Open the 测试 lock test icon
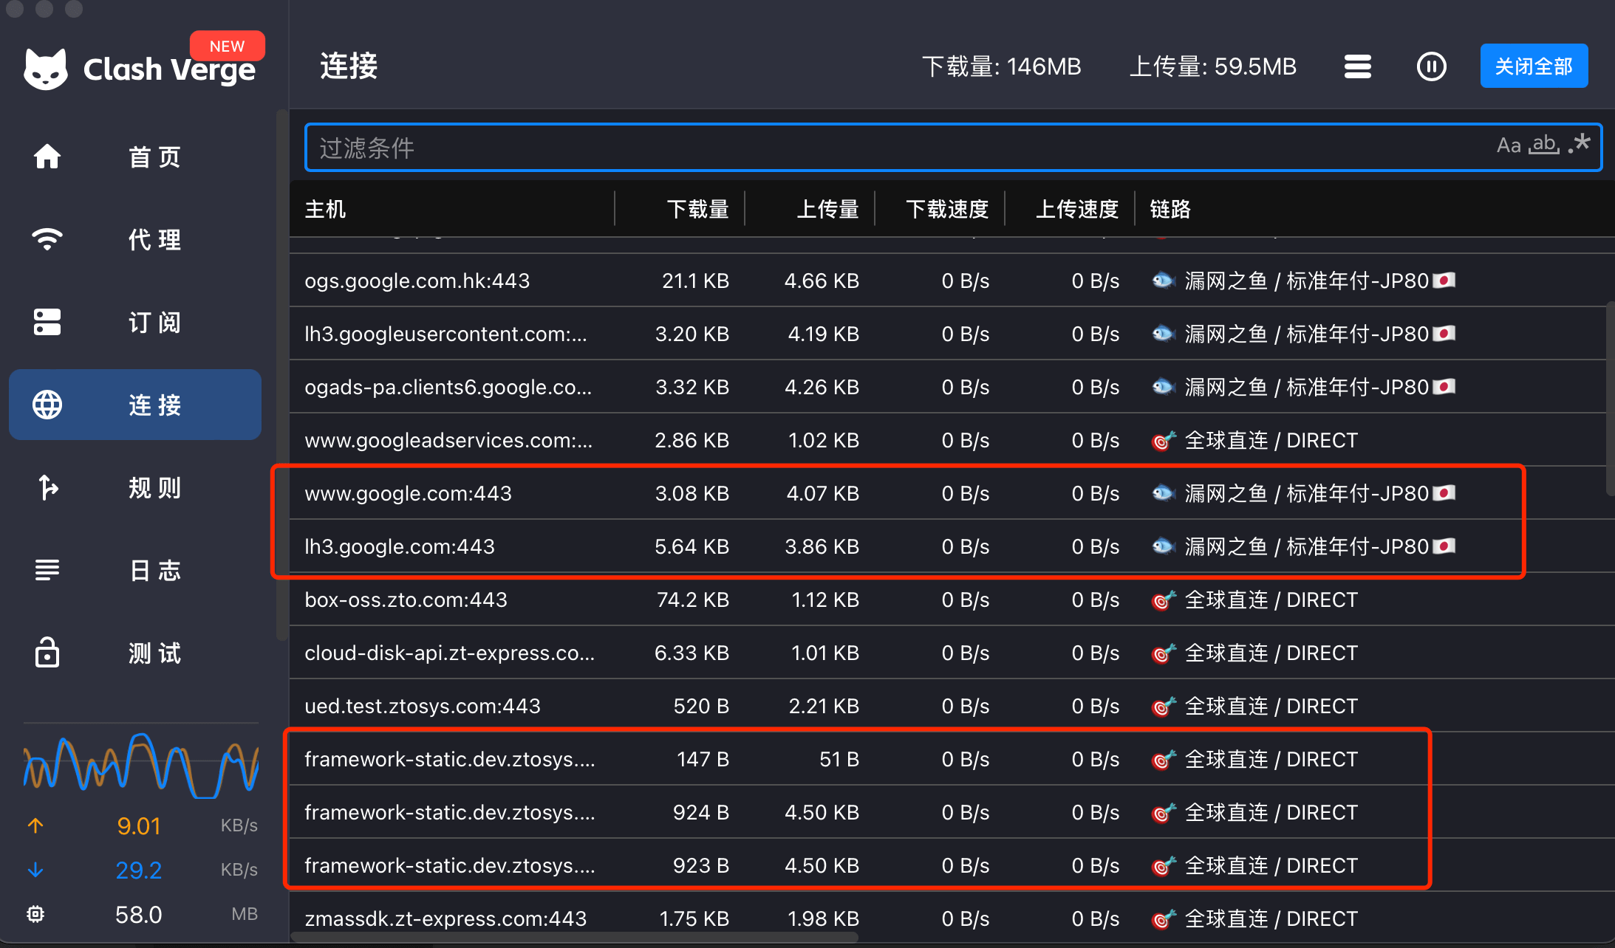The height and width of the screenshot is (948, 1615). point(47,653)
